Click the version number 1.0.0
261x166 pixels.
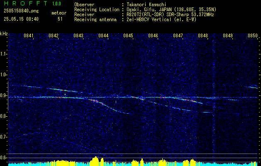point(56,3)
